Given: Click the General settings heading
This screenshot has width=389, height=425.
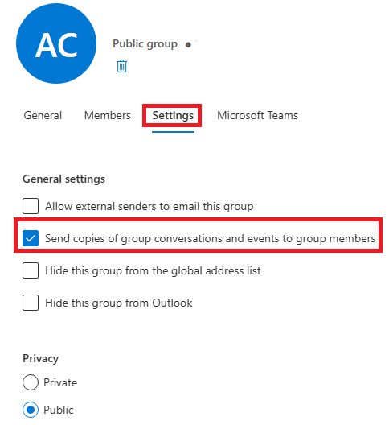Looking at the screenshot, I should 63,179.
